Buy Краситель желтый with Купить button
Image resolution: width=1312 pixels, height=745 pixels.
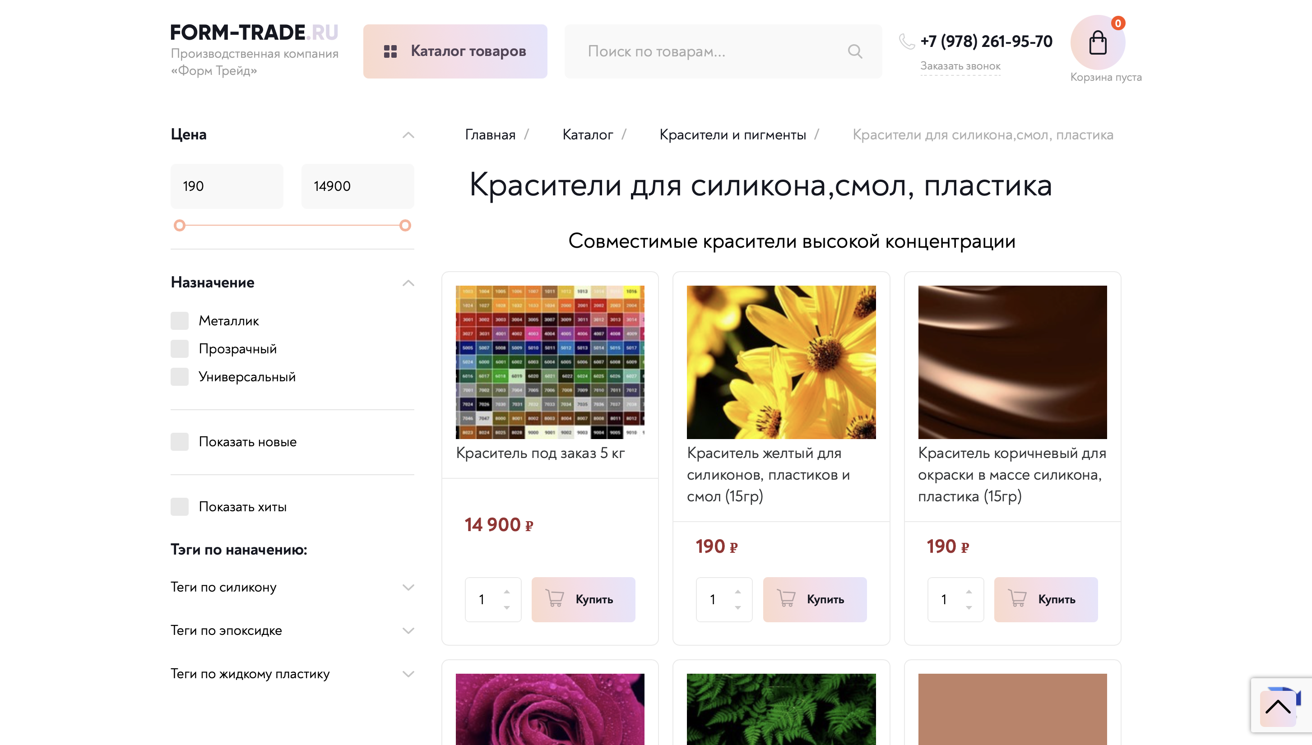click(815, 599)
